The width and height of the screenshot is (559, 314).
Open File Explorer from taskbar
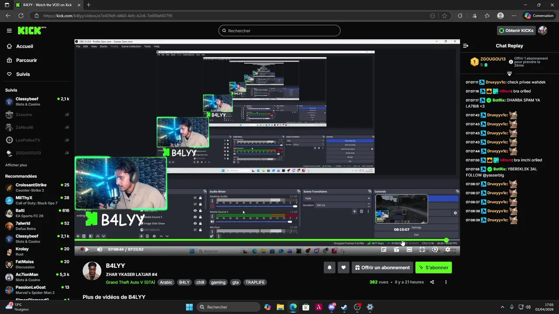click(x=280, y=307)
